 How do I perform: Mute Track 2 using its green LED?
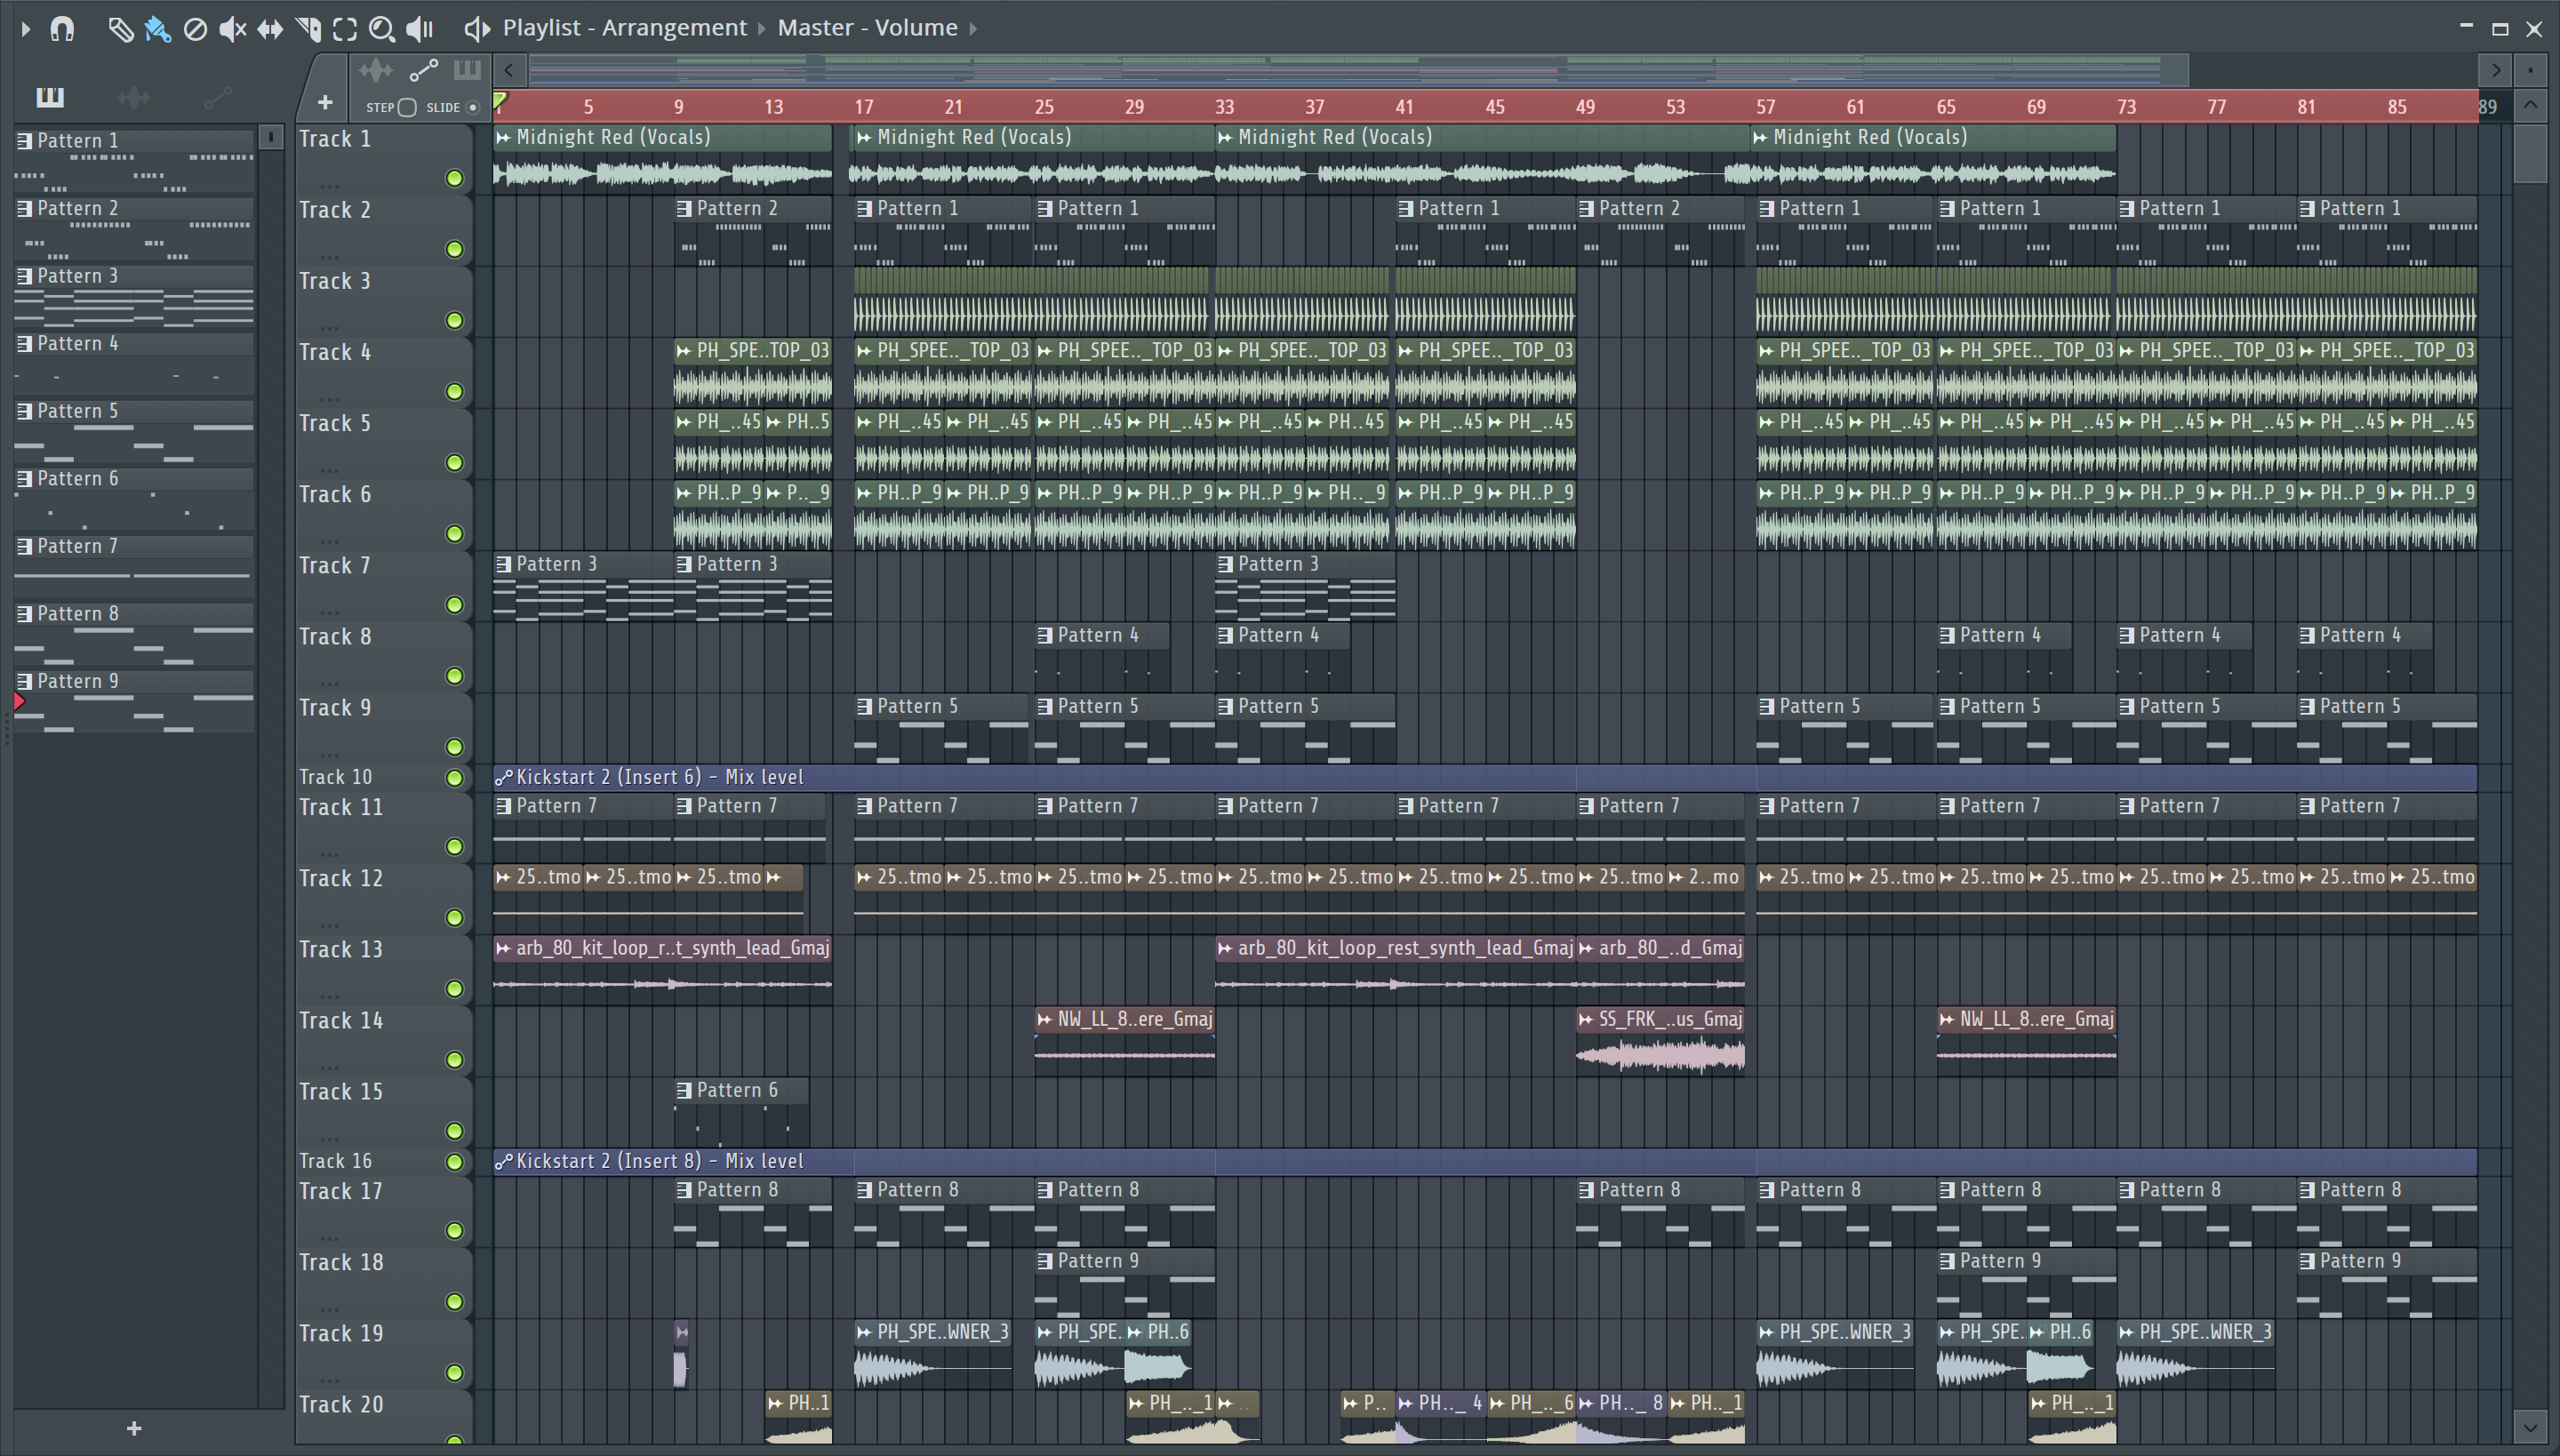click(x=455, y=249)
